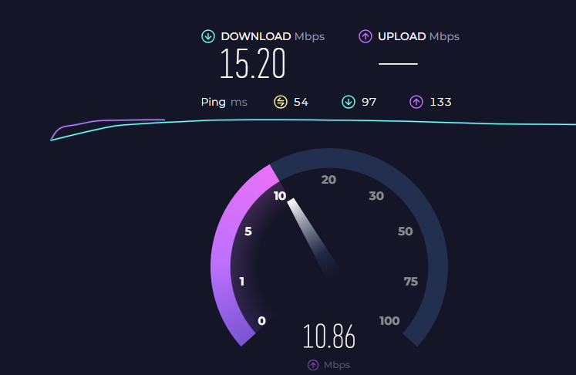Click the 15.20 download speed result
This screenshot has width=576, height=375.
(x=253, y=63)
